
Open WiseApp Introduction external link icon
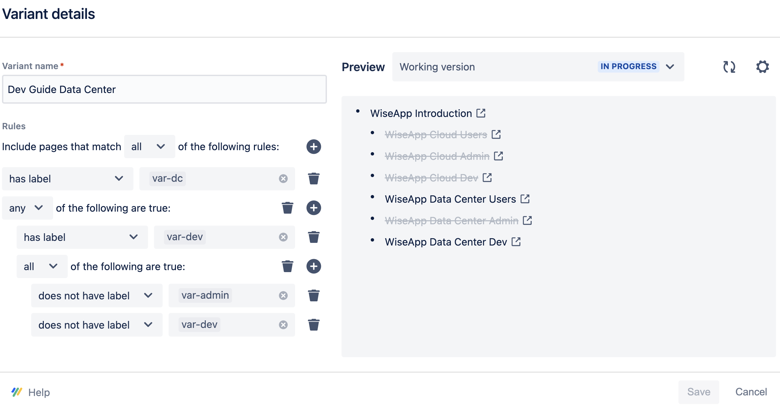pyautogui.click(x=481, y=113)
